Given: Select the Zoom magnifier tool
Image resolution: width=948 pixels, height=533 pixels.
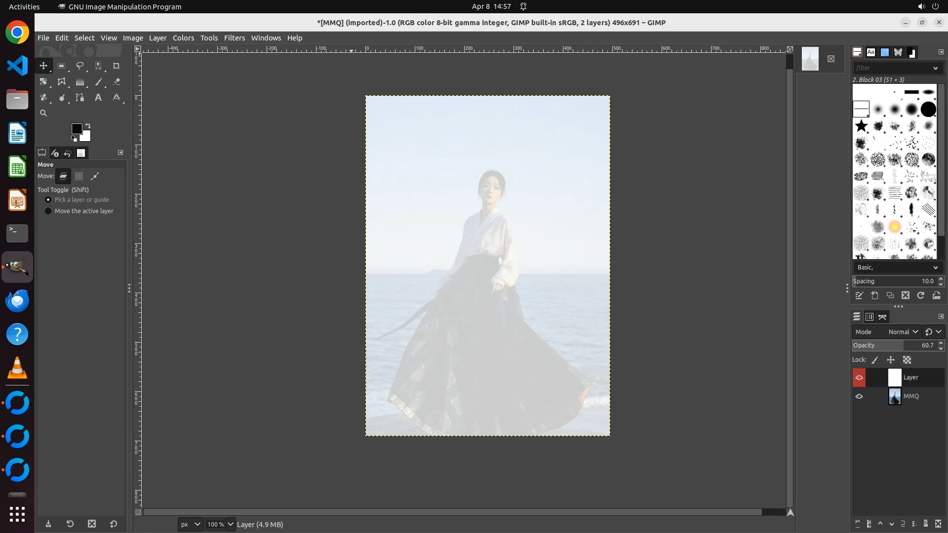Looking at the screenshot, I should tap(43, 114).
